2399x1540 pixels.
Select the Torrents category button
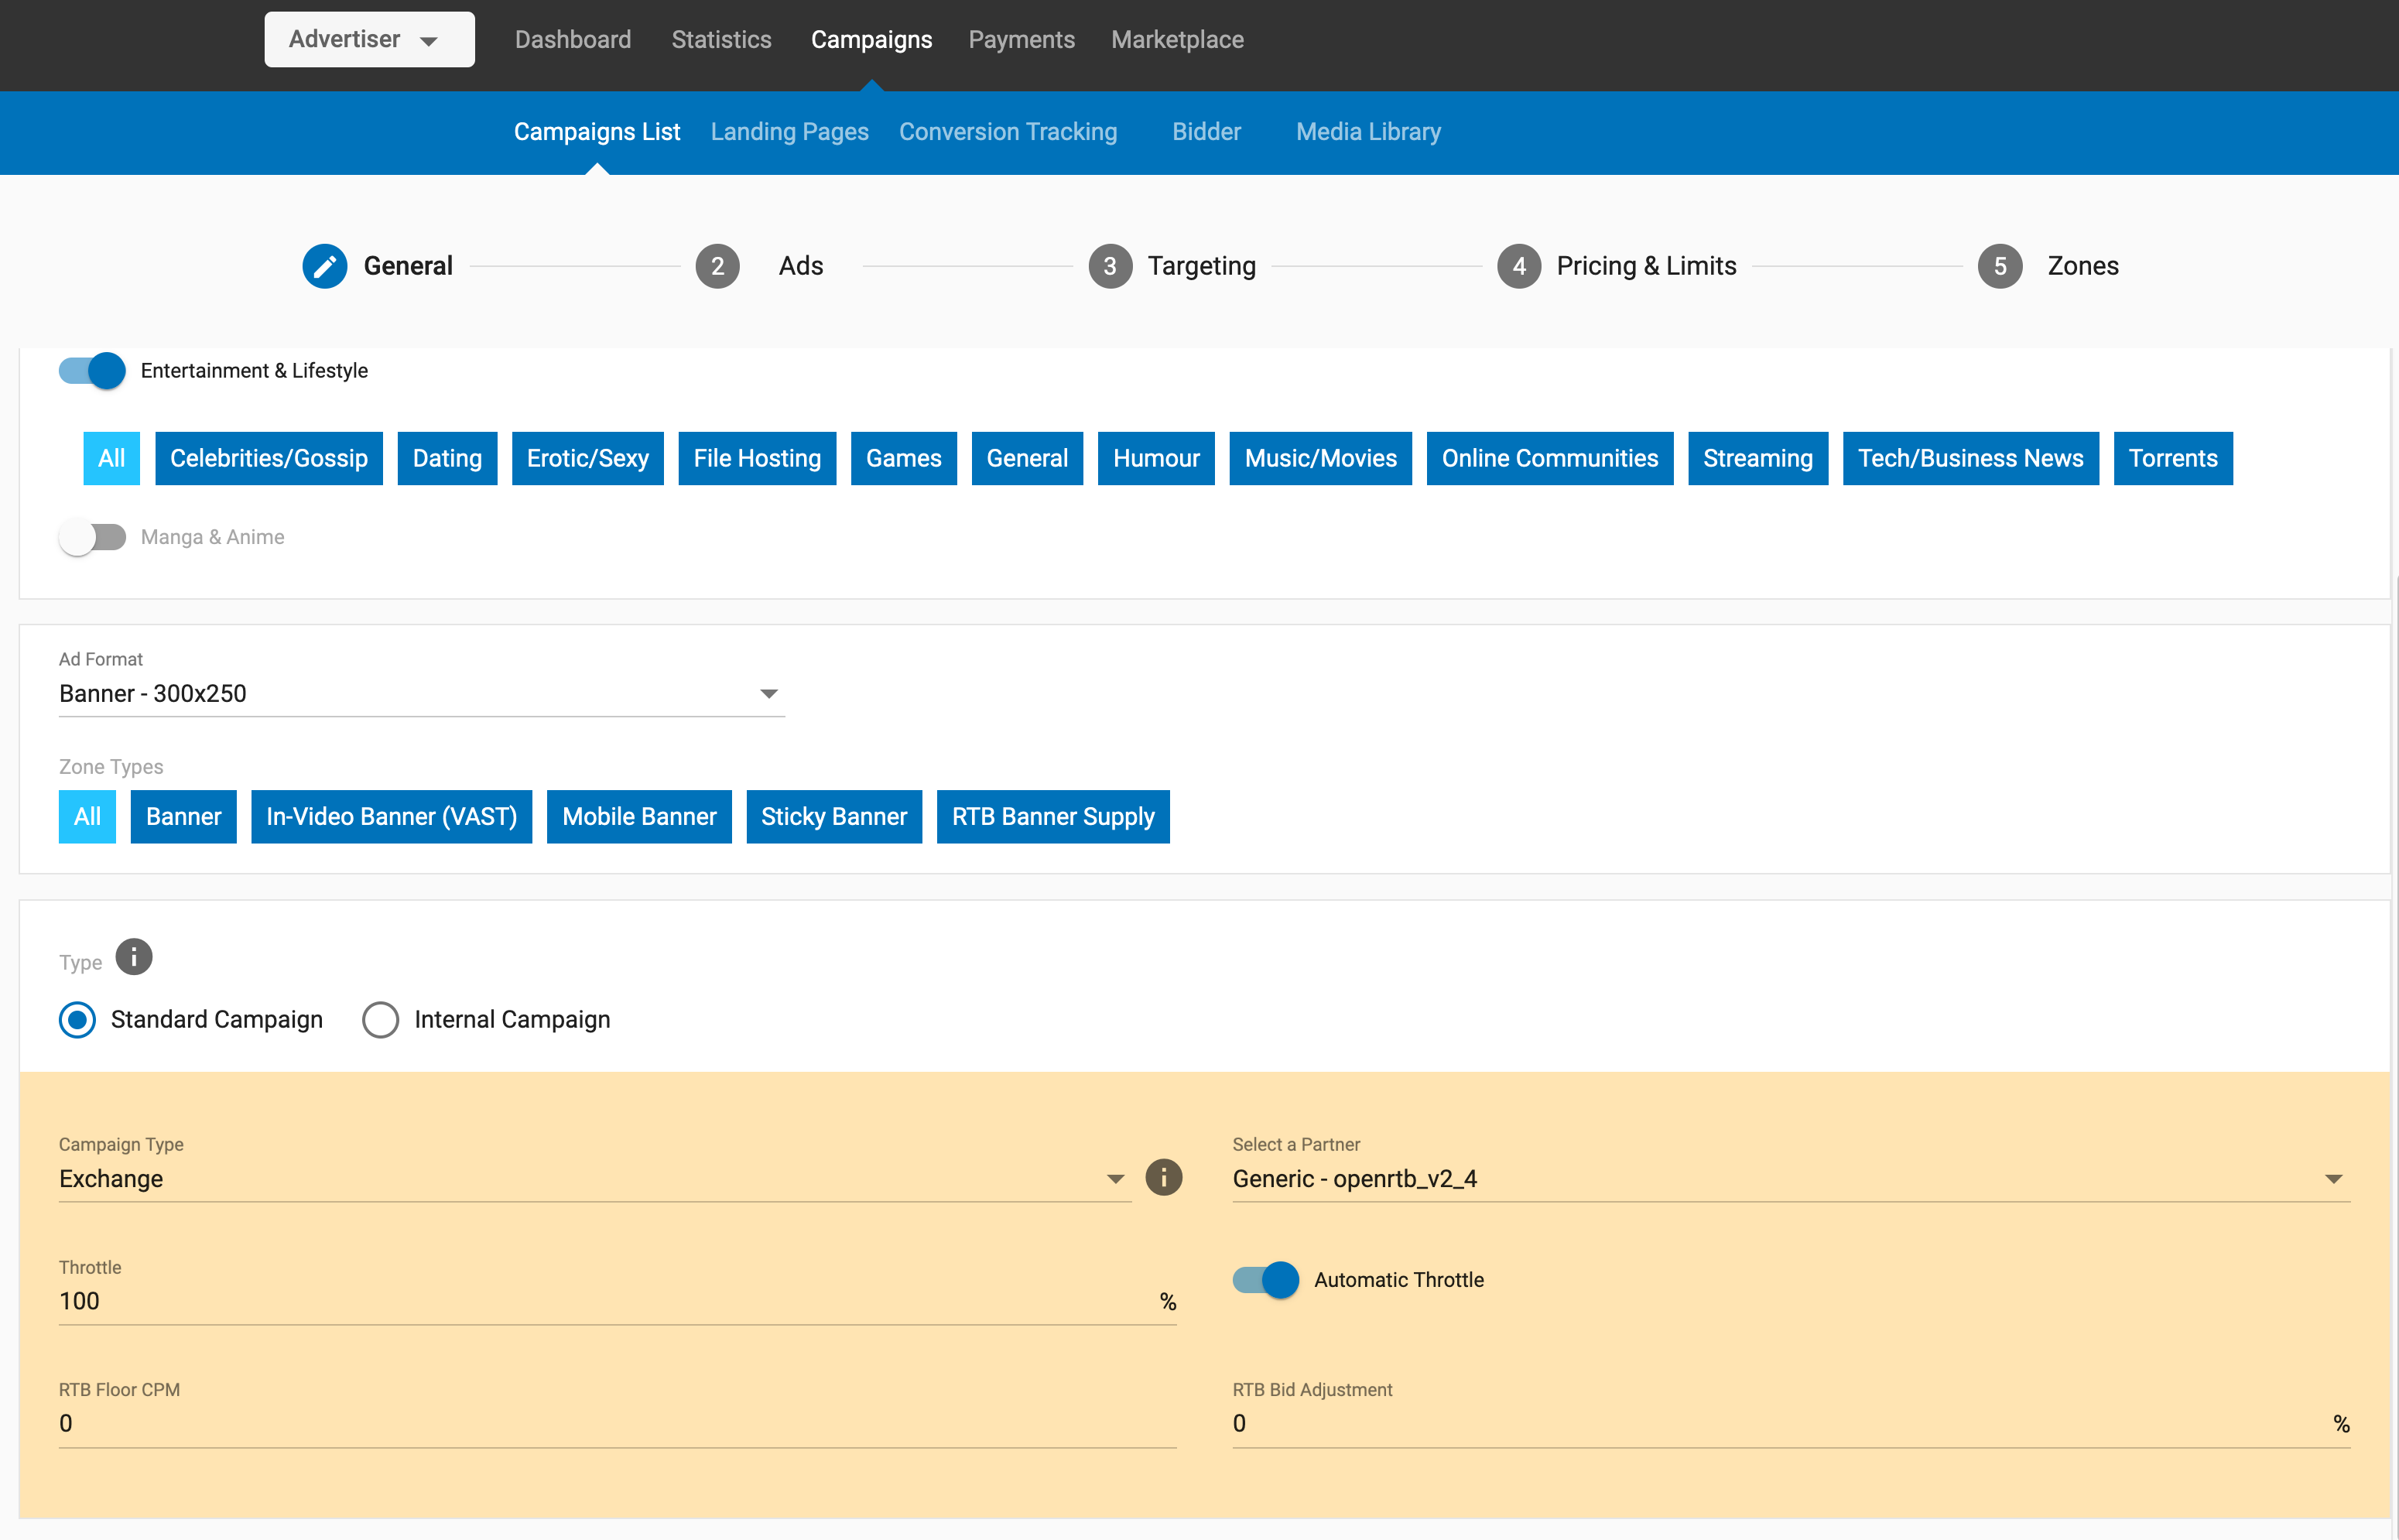(x=2172, y=458)
